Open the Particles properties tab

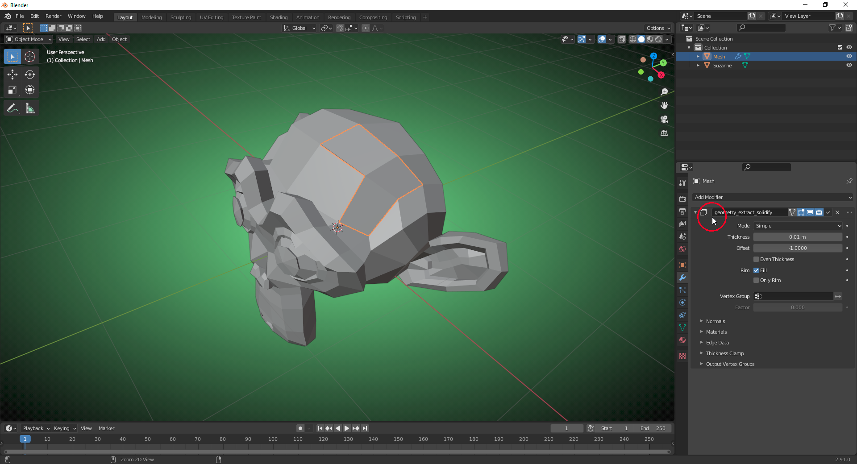point(682,290)
